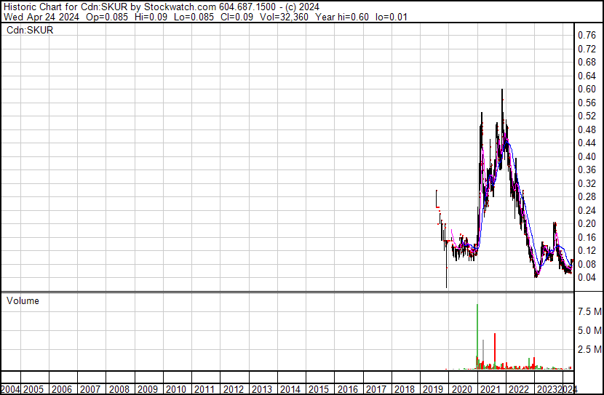Click the 0.60 price axis label

(x=587, y=89)
